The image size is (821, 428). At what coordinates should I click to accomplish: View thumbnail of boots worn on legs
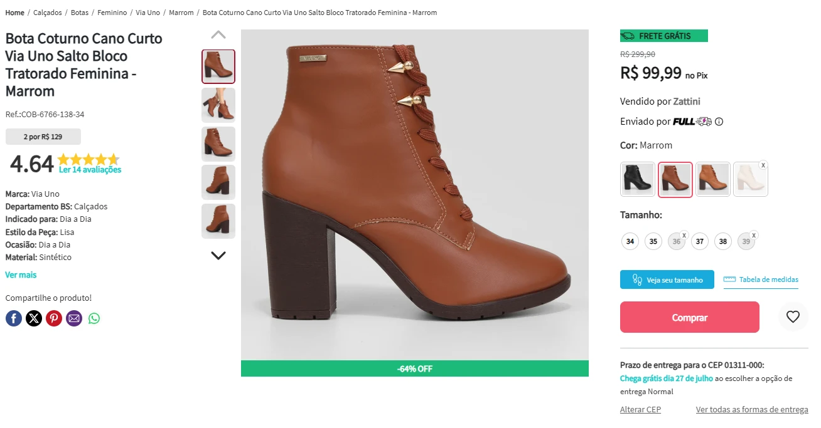pos(218,105)
